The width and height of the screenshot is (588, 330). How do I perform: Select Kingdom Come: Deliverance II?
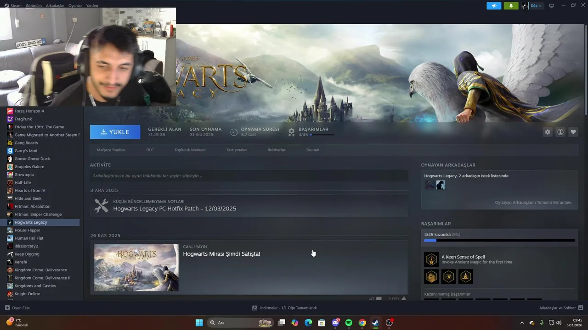click(43, 278)
